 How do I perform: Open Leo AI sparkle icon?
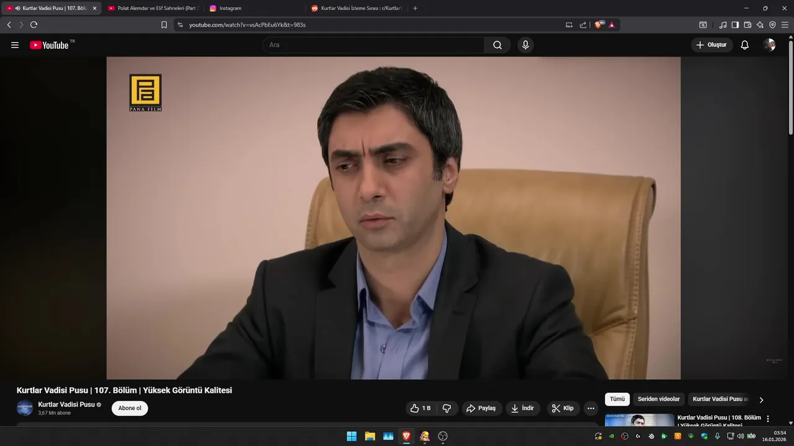(x=760, y=25)
